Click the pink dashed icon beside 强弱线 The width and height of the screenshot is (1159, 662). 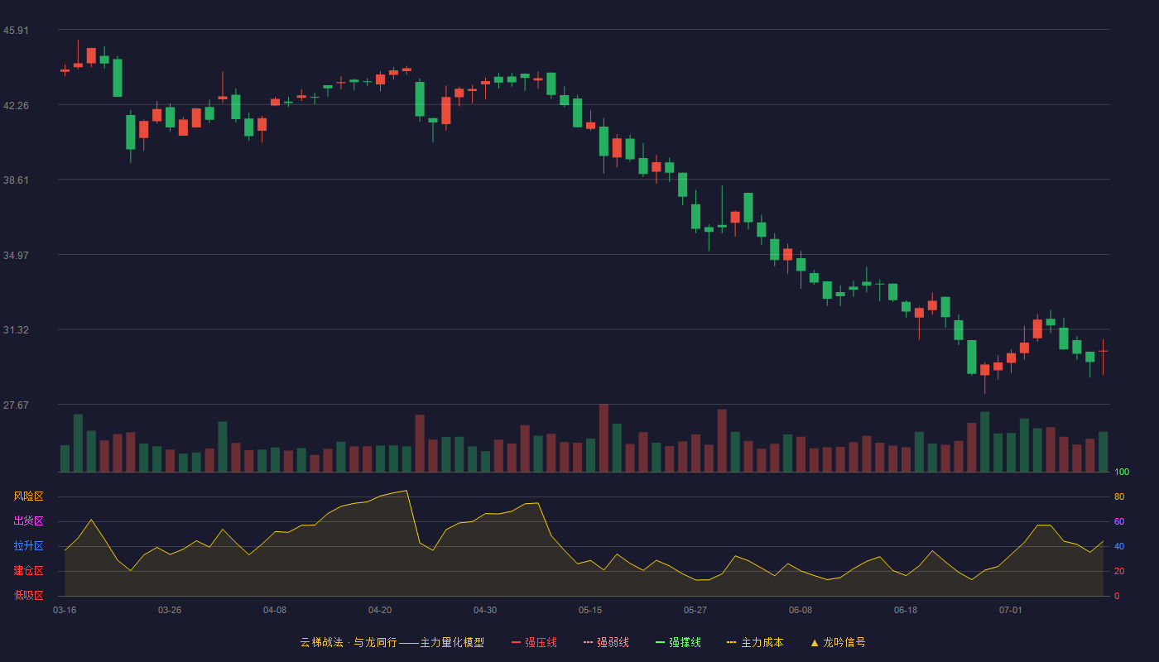tap(589, 642)
